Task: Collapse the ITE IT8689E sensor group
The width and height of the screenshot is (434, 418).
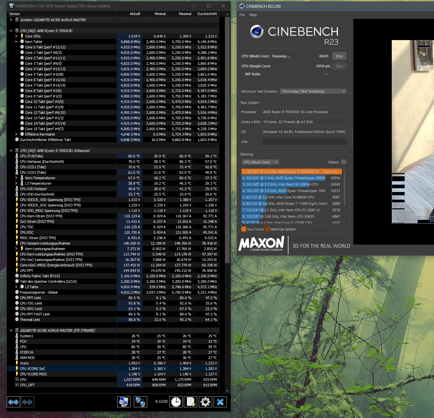Action: (11, 330)
